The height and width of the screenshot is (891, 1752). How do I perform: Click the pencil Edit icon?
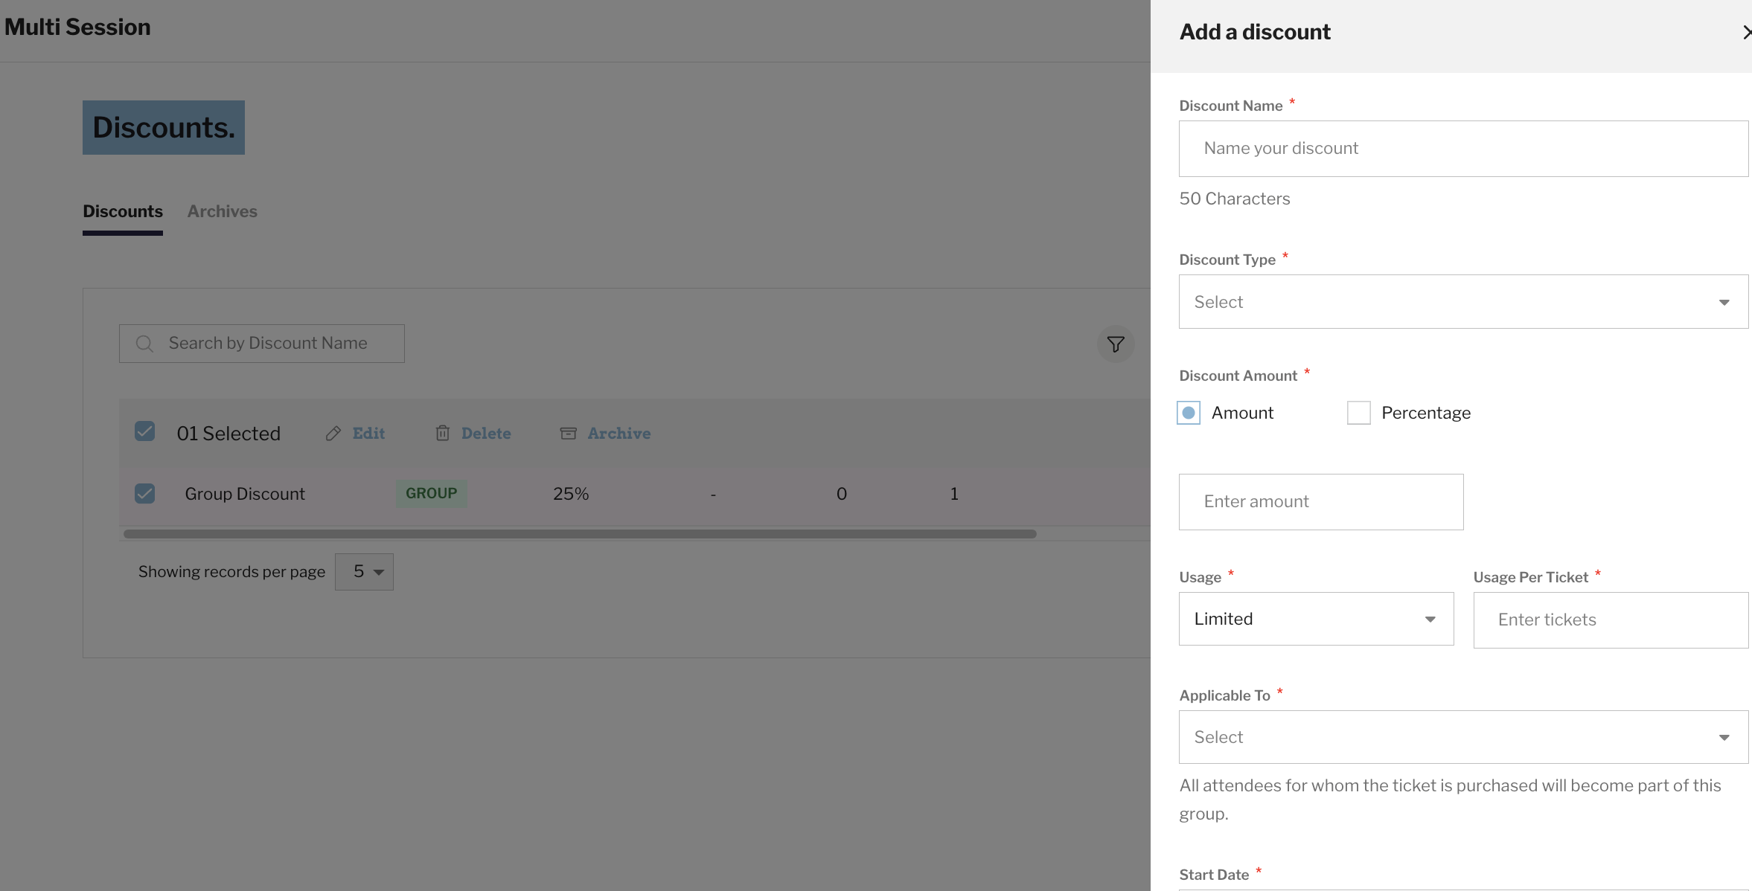tap(333, 434)
